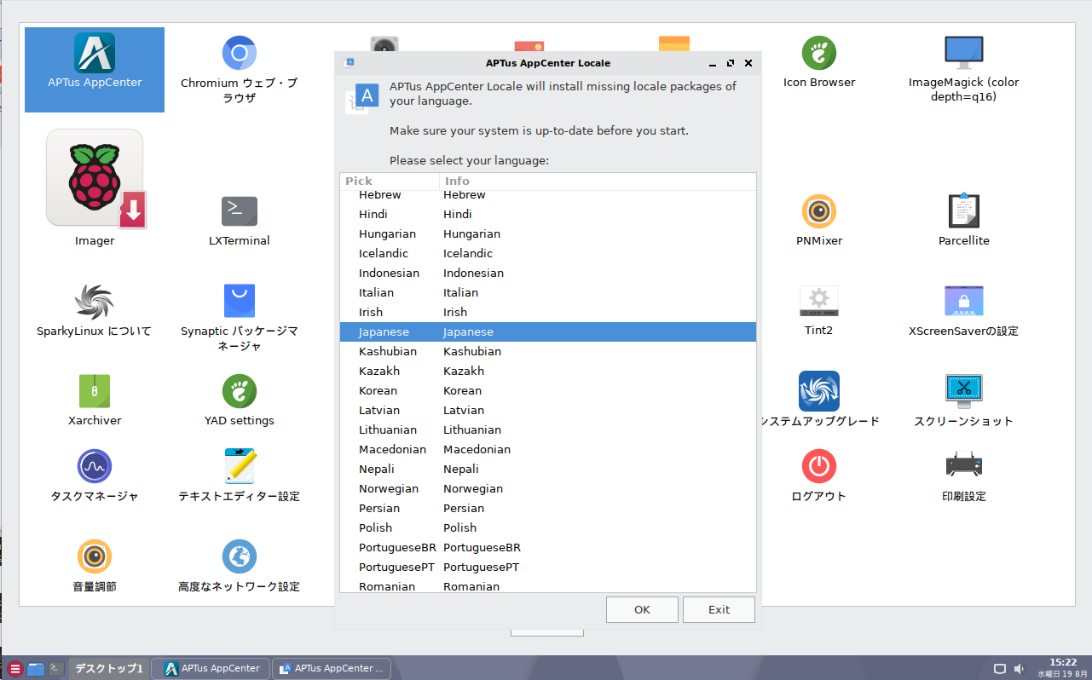The image size is (1092, 680).
Task: Select the Italian language row
Action: click(548, 292)
